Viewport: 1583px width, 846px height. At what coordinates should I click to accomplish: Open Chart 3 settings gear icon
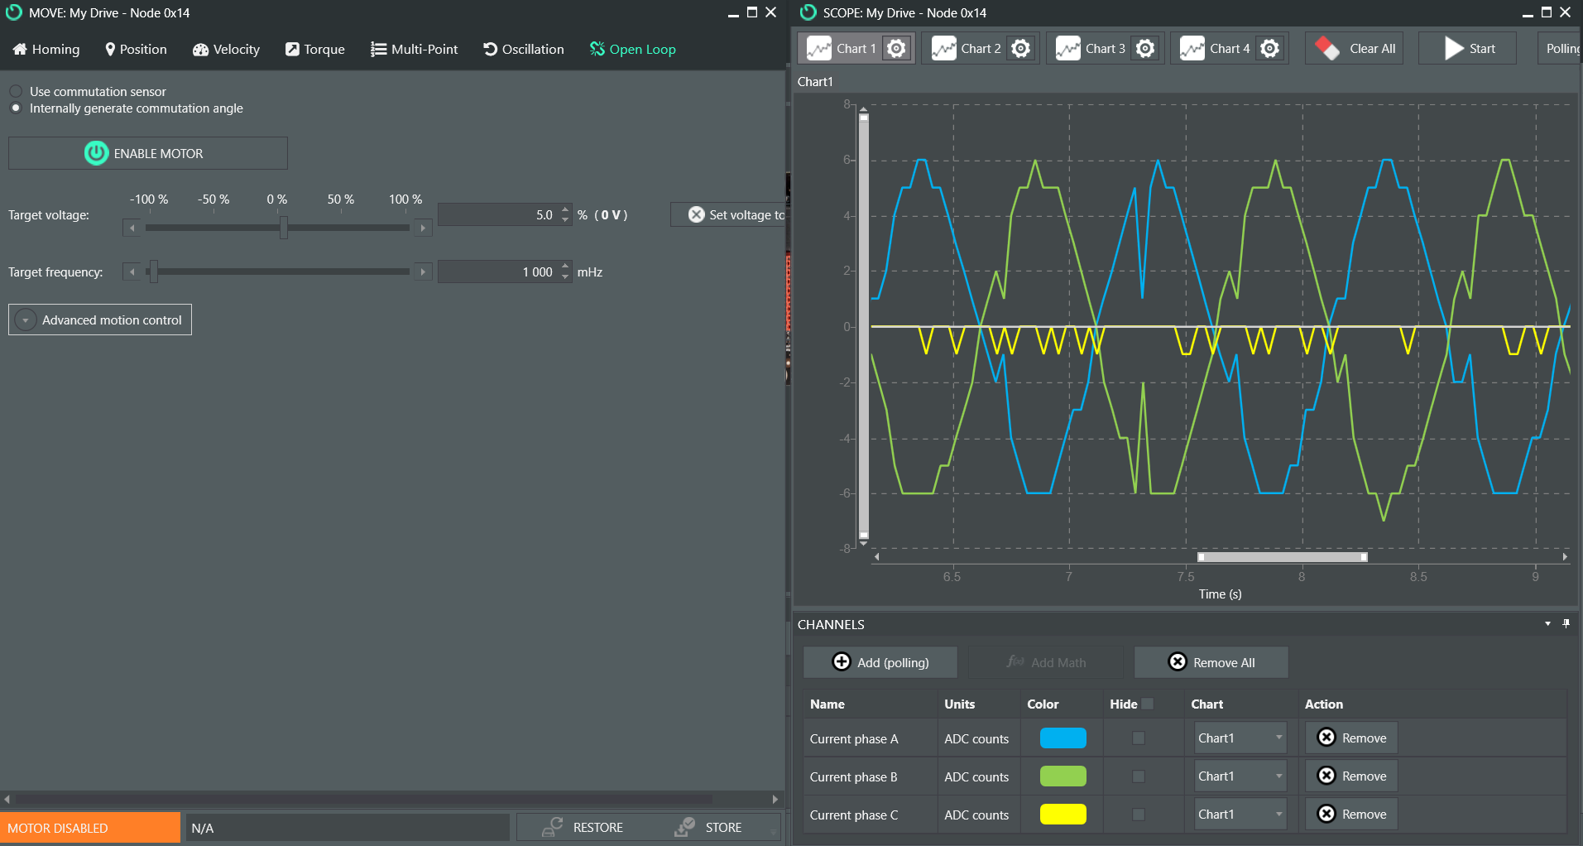(x=1144, y=49)
